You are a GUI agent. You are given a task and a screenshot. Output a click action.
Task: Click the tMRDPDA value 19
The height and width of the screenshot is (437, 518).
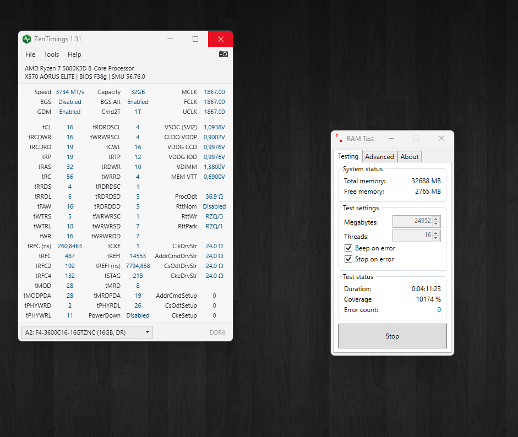click(138, 296)
